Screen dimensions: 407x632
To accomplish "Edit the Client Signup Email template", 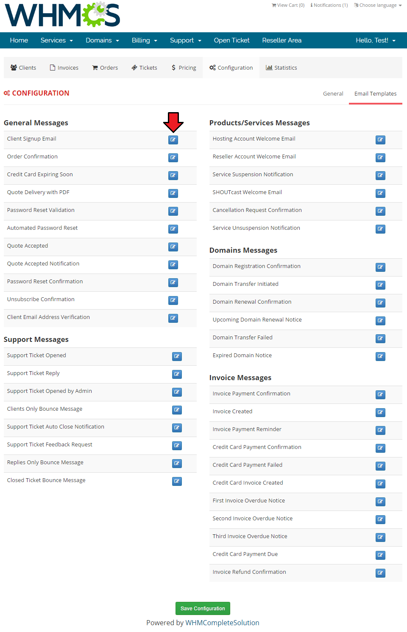I will 173,140.
